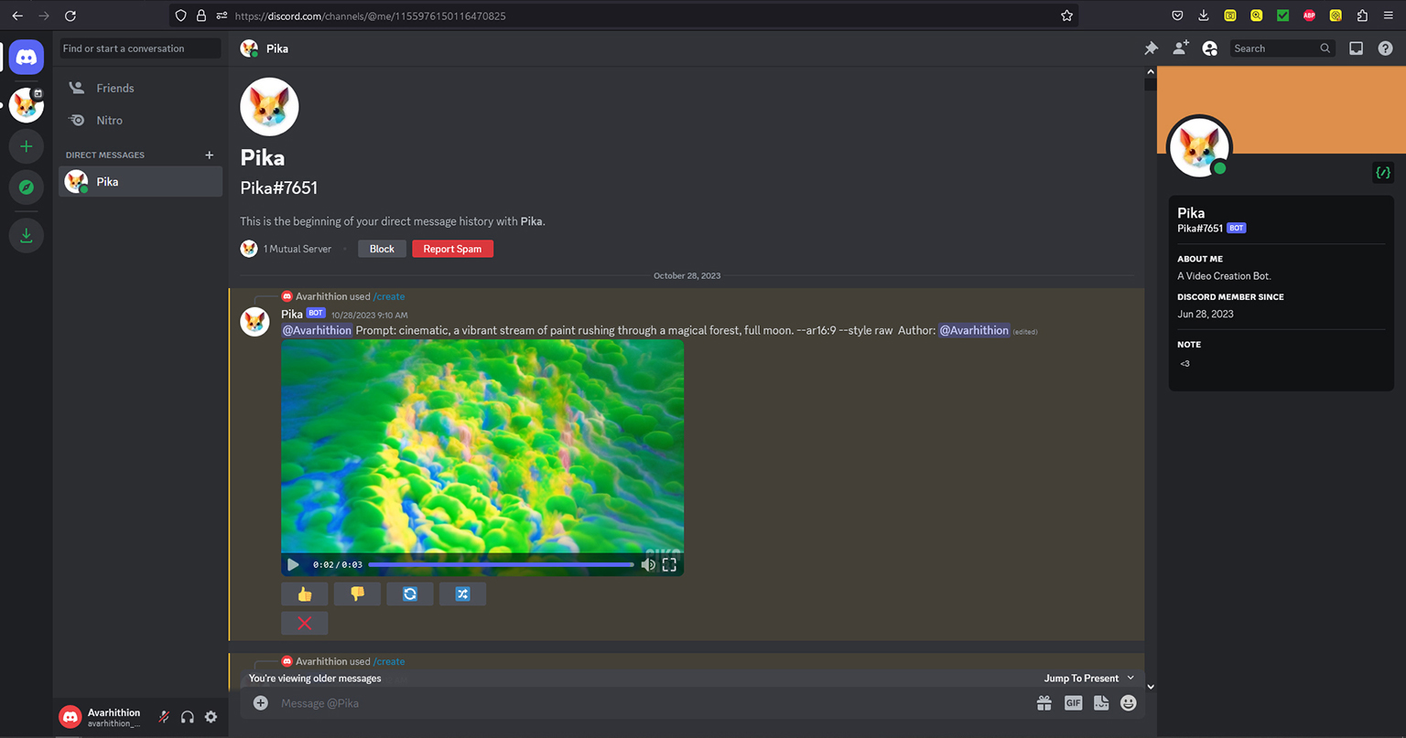Open the Nitro menu item

point(109,120)
